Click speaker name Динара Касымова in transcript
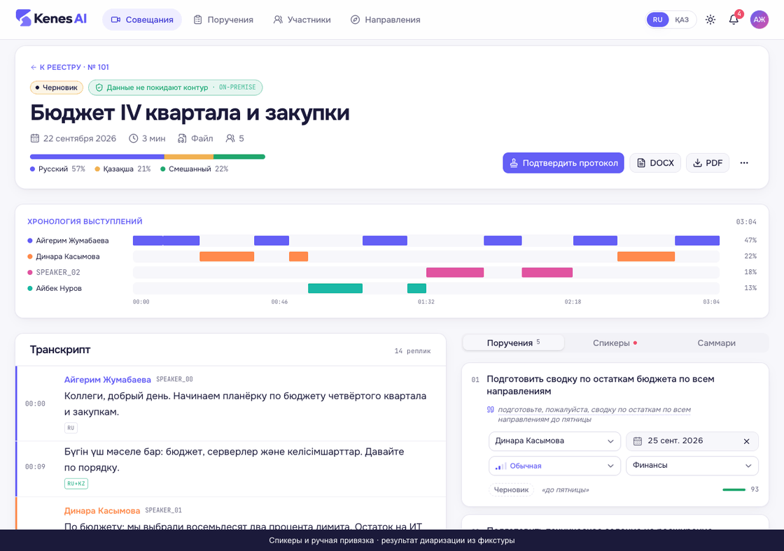 pos(102,510)
